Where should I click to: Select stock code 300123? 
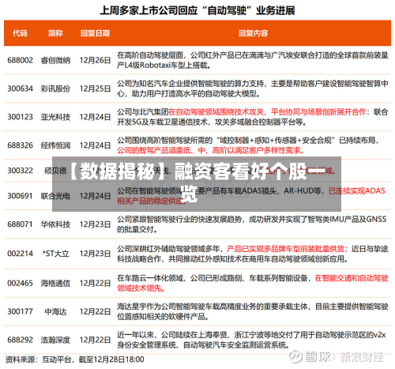coord(21,117)
